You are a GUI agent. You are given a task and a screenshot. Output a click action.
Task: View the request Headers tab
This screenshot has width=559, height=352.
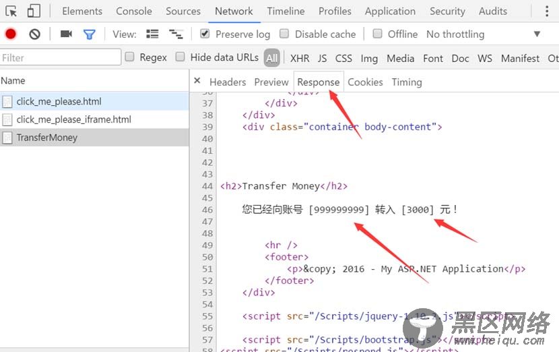(x=228, y=82)
